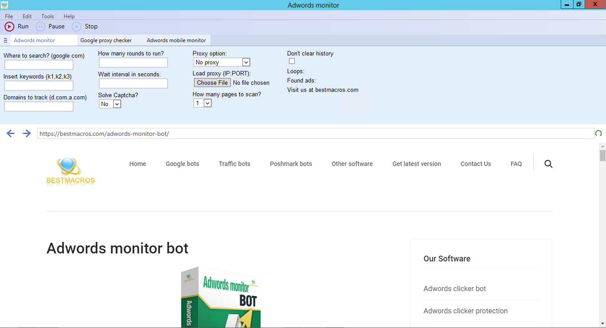Viewport: 606px width, 328px height.
Task: Open Adwords clicker bot sidebar link
Action: coord(455,288)
